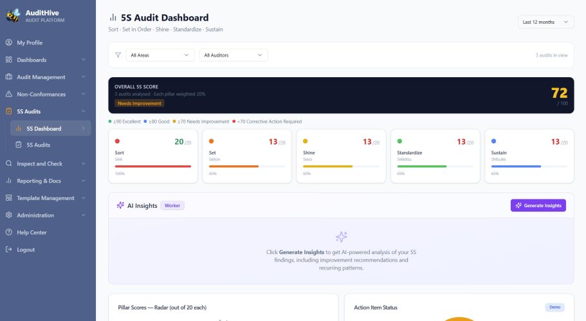586x321 pixels.
Task: Click the Action Item Status heading
Action: [x=376, y=307]
